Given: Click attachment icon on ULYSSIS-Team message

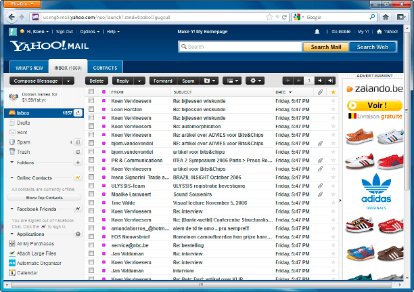Looking at the screenshot, I should pos(320,186).
